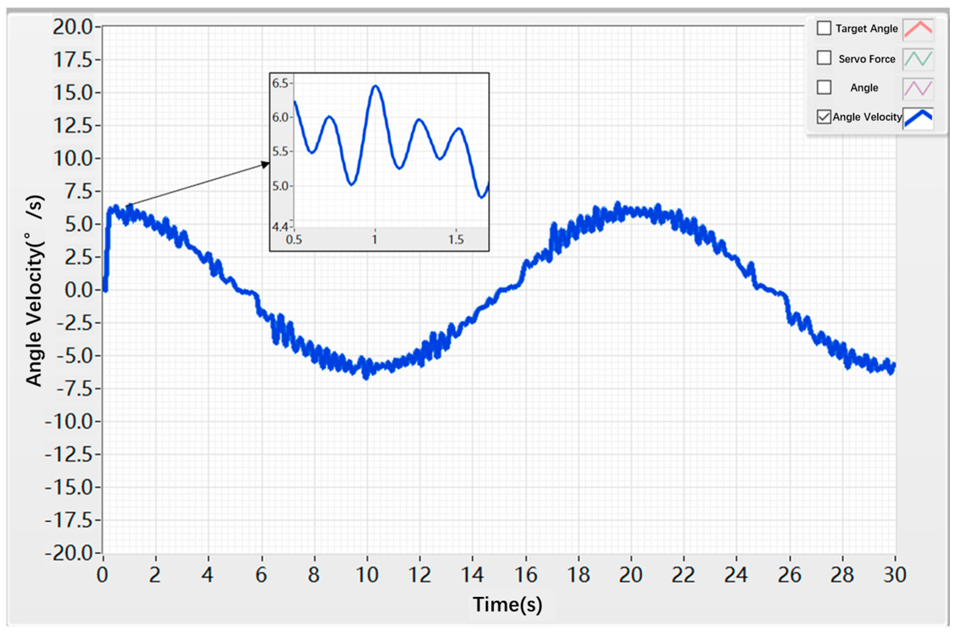This screenshot has height=635, width=955.
Task: Click the arrowhead pointing to the inset
Action: pyautogui.click(x=266, y=164)
